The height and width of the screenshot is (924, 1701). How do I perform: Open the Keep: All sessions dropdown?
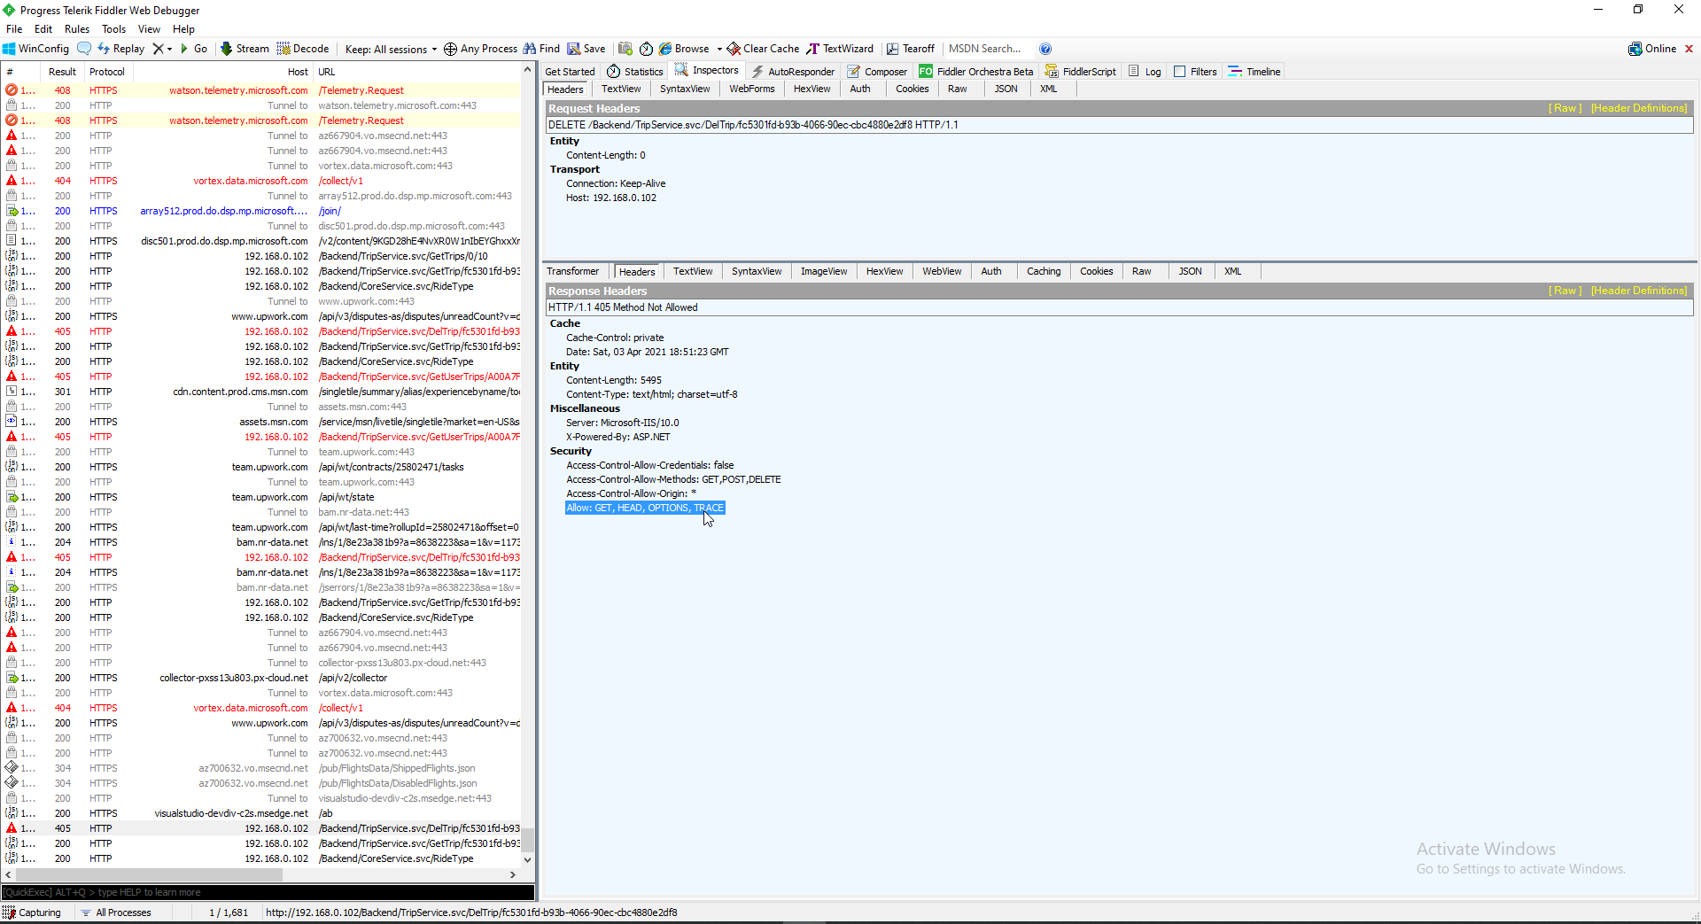391,49
